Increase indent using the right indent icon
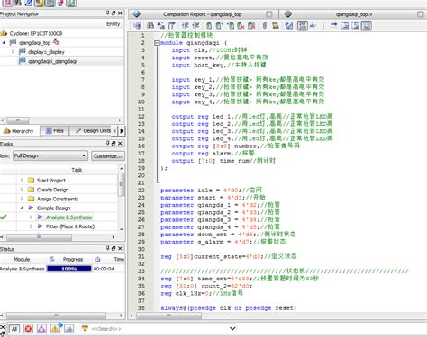This screenshot has width=427, height=337. click(x=195, y=25)
